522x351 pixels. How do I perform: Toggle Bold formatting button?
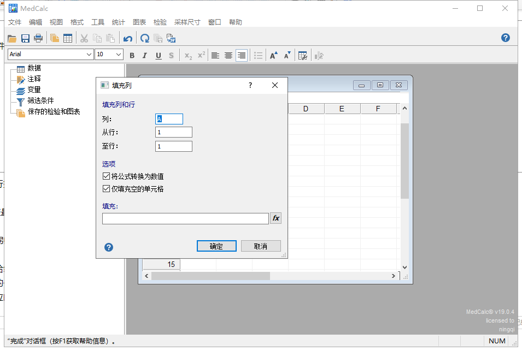(132, 55)
